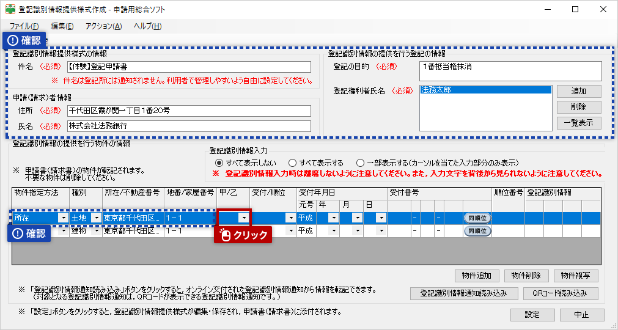Screen dimensions: 618x330
Task: Open the 日 dropdown in the 土地 row
Action: click(x=381, y=218)
